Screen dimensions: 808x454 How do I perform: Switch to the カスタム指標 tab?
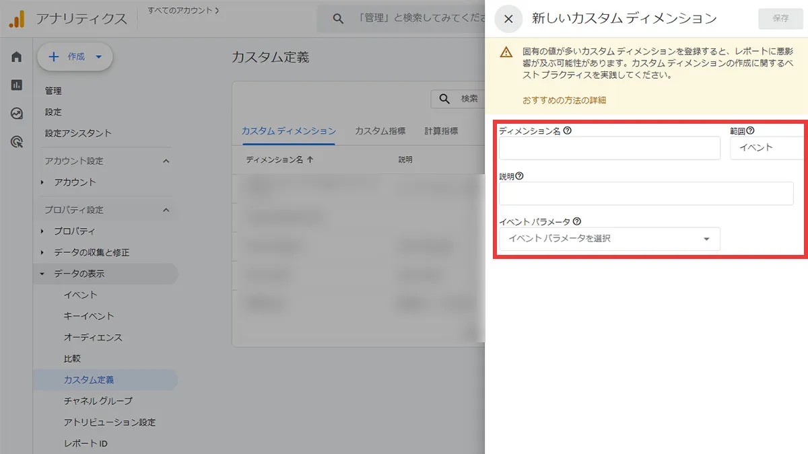(380, 131)
